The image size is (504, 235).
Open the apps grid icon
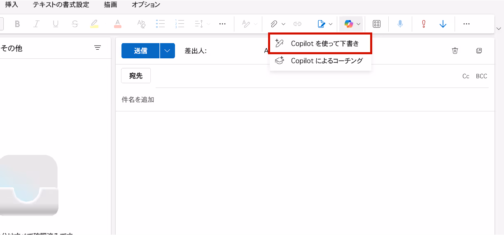[376, 24]
